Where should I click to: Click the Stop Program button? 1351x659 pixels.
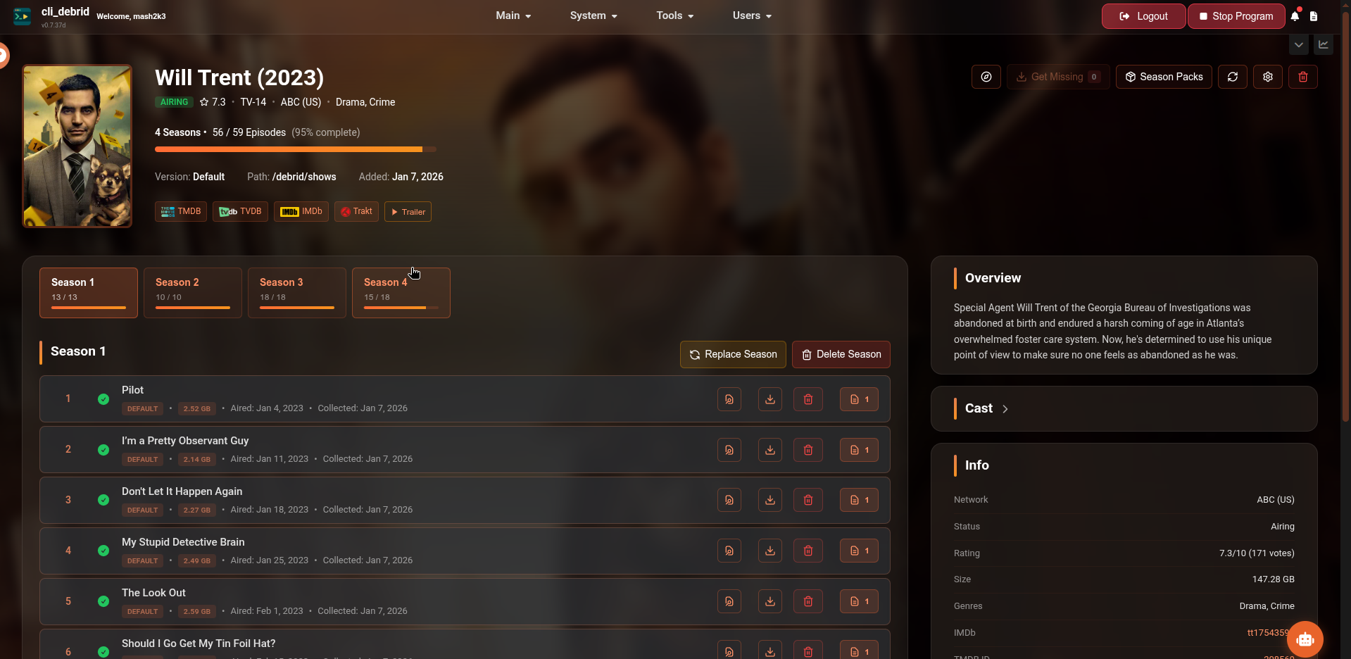click(x=1236, y=16)
